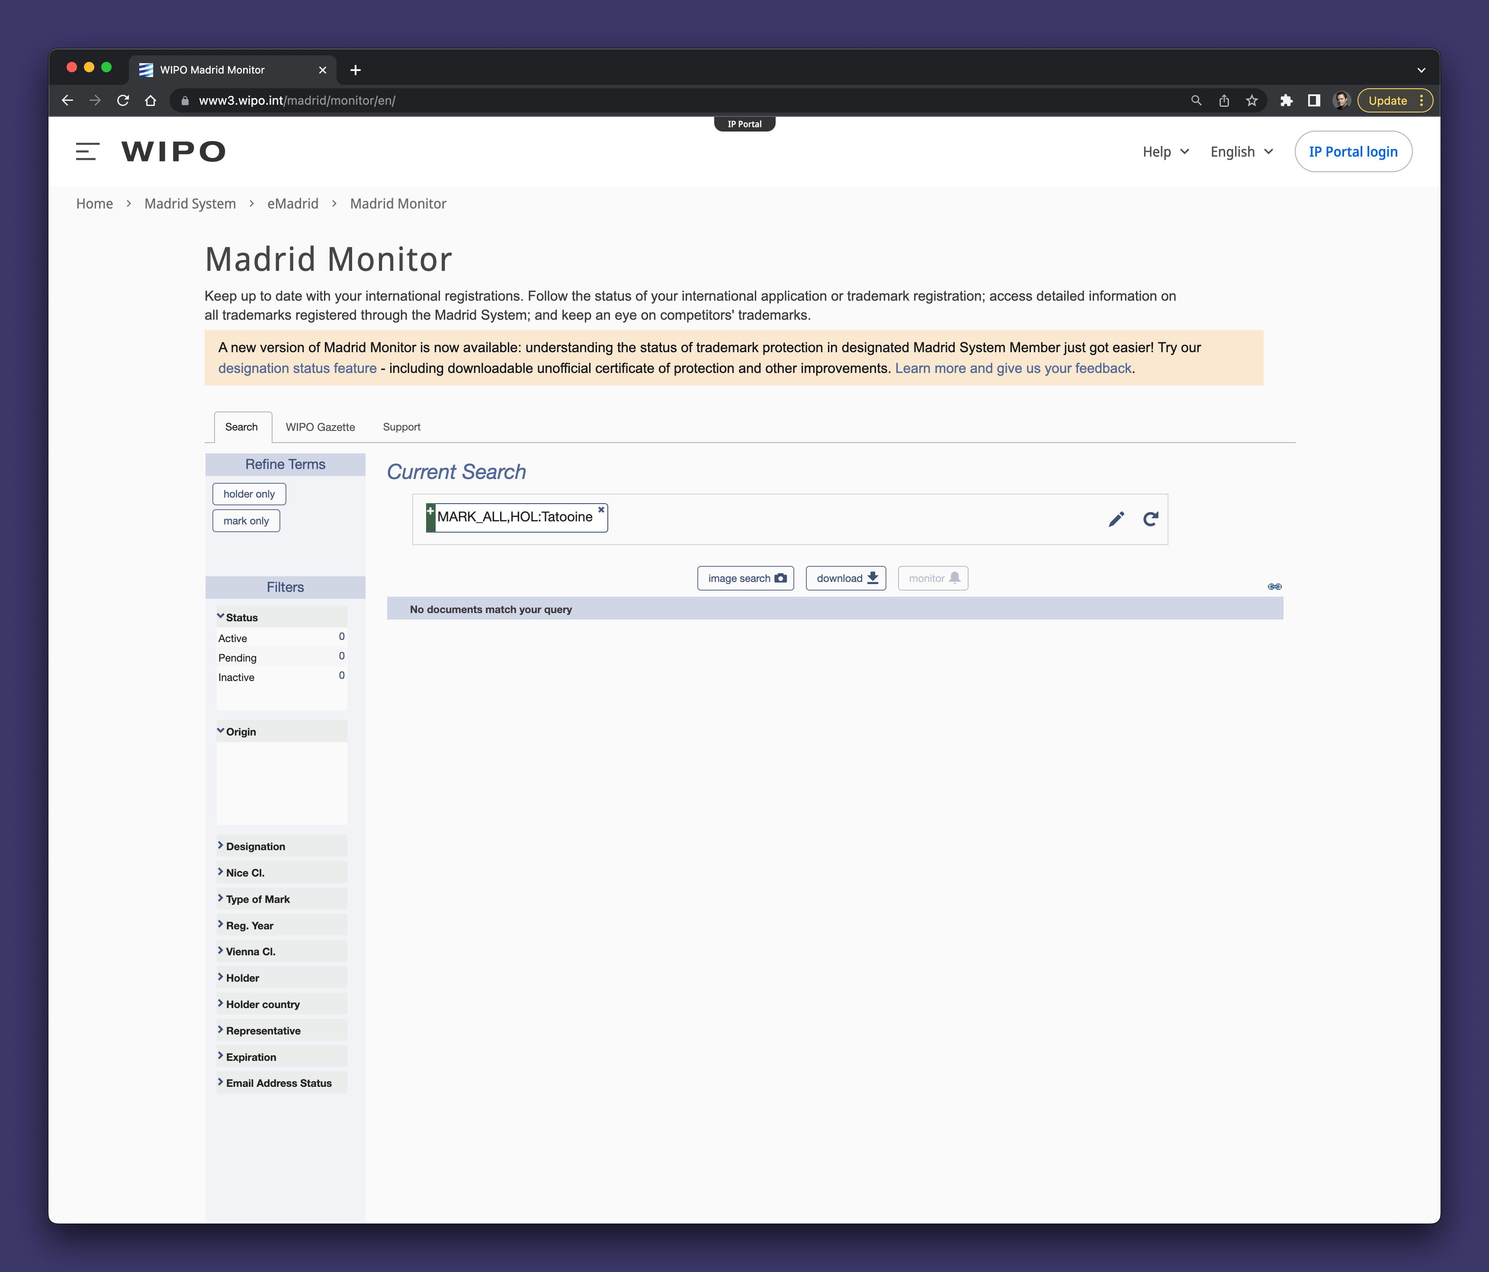Collapse the Status filter
The height and width of the screenshot is (1272, 1489).
click(x=282, y=617)
